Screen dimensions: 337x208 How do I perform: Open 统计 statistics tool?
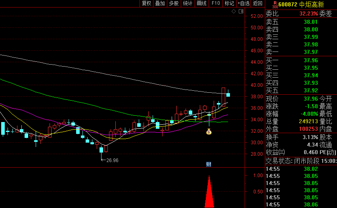coord(188,4)
